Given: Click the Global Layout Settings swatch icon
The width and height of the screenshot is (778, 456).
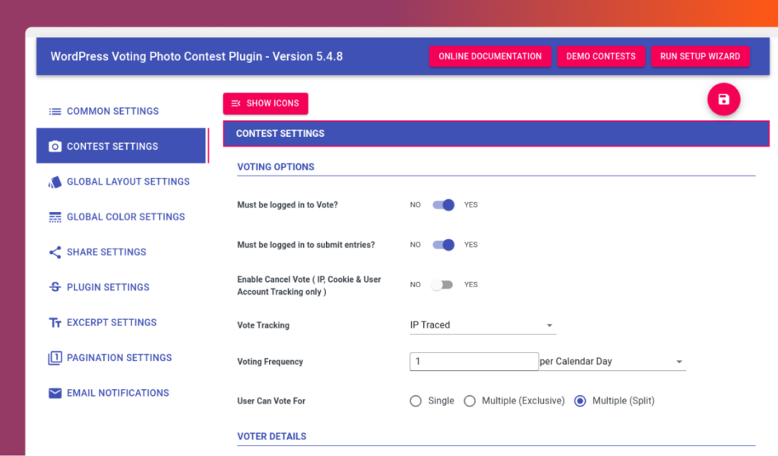Looking at the screenshot, I should (55, 182).
